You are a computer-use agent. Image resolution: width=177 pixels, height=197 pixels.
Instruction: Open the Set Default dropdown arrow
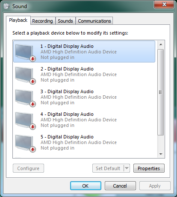[x=127, y=168]
